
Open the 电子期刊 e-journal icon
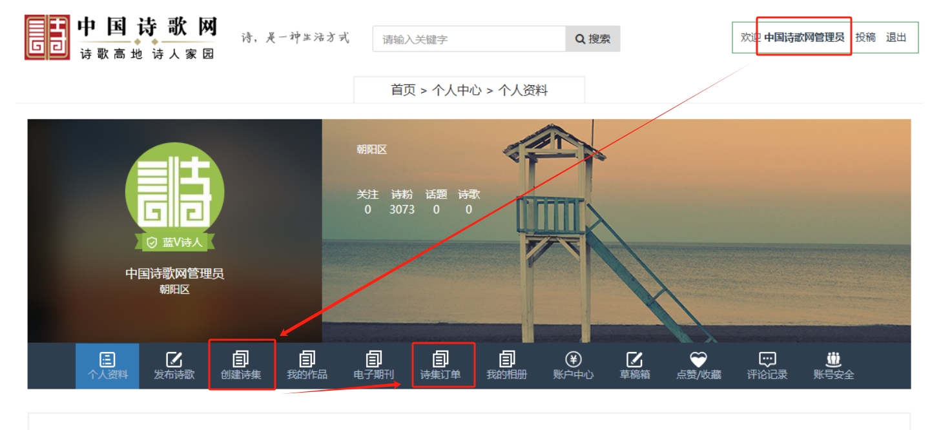(x=374, y=359)
